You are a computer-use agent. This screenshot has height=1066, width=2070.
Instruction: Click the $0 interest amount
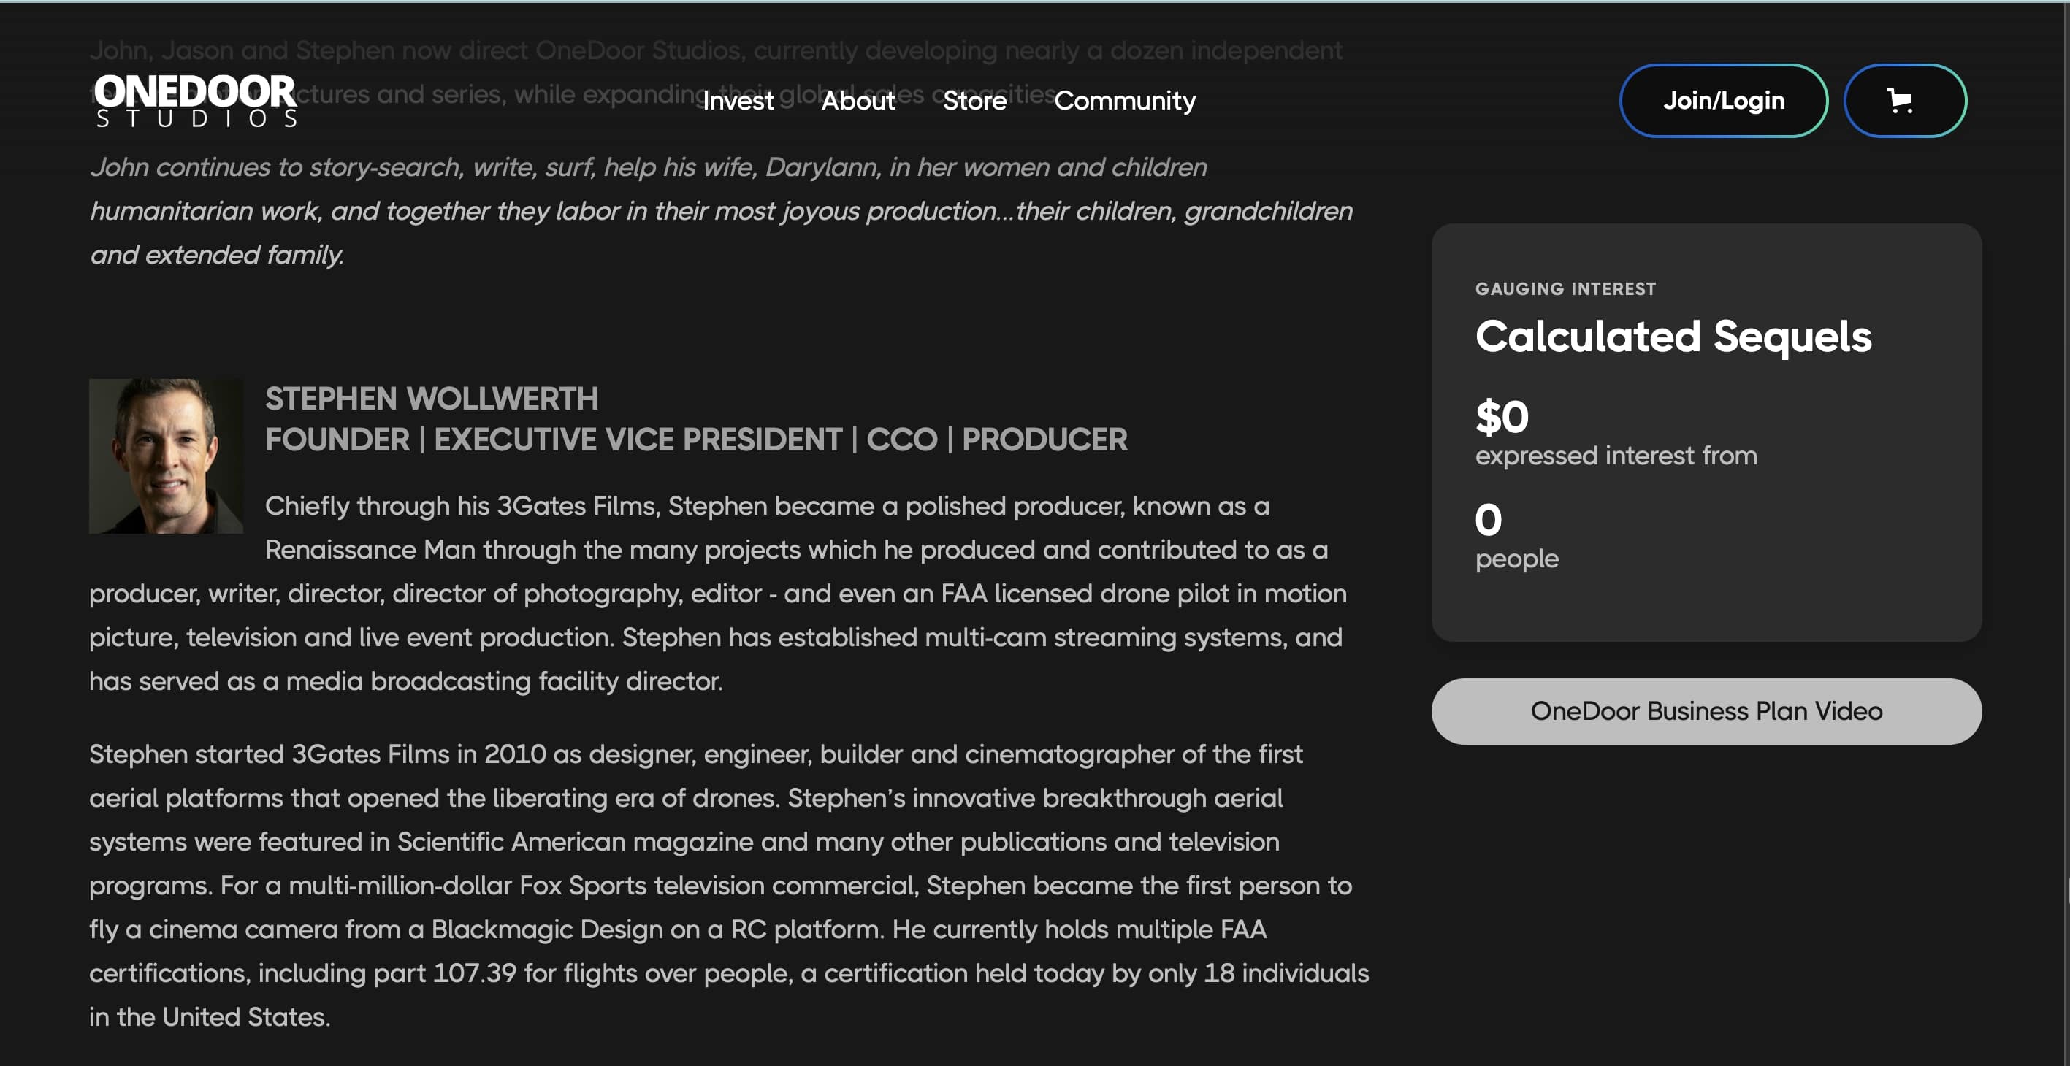point(1501,417)
